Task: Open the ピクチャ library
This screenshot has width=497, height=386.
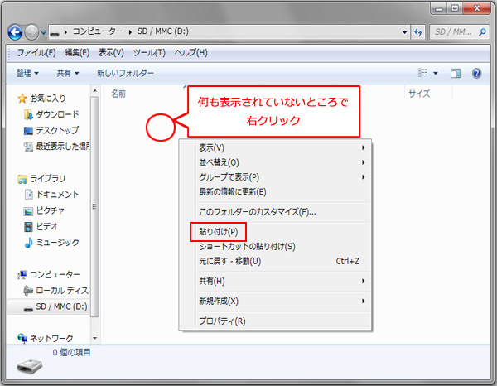Action: [51, 210]
